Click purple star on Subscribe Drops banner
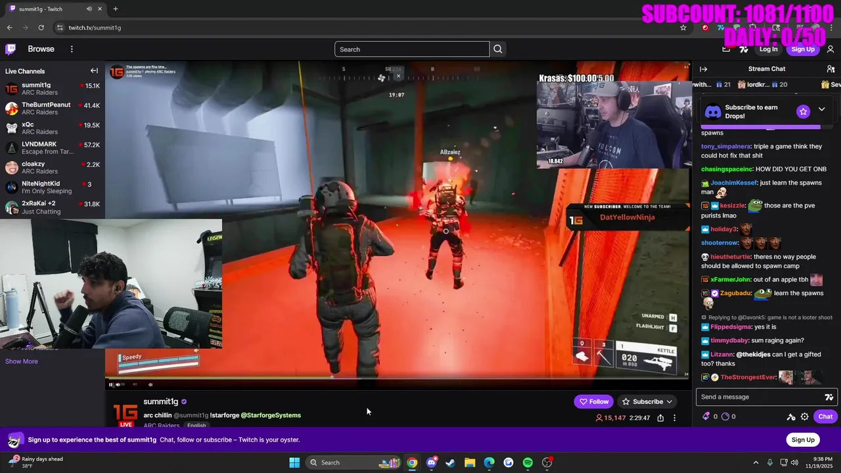This screenshot has width=841, height=473. pos(803,112)
